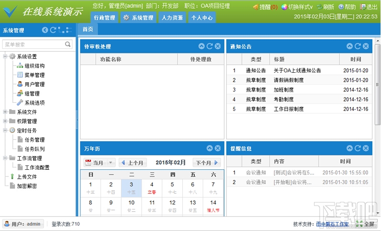Viewport: 381px width, 231px height.
Task: Open the 组管理 tree item
Action: pyautogui.click(x=28, y=94)
